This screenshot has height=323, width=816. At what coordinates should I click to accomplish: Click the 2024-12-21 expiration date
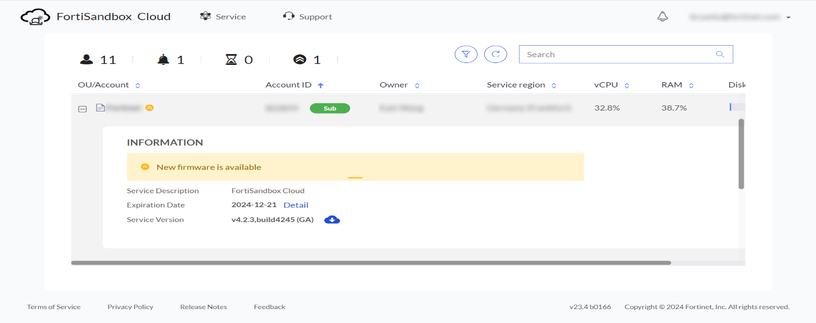click(254, 205)
